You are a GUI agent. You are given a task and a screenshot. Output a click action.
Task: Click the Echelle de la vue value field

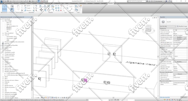coord(180,30)
